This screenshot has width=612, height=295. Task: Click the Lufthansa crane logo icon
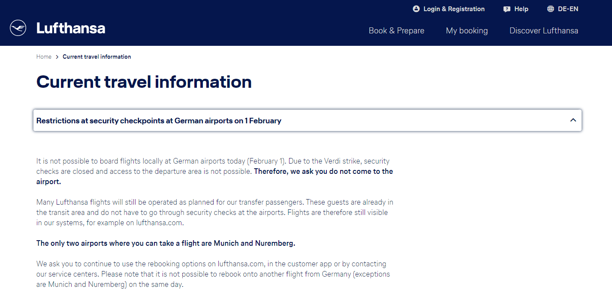coord(18,28)
